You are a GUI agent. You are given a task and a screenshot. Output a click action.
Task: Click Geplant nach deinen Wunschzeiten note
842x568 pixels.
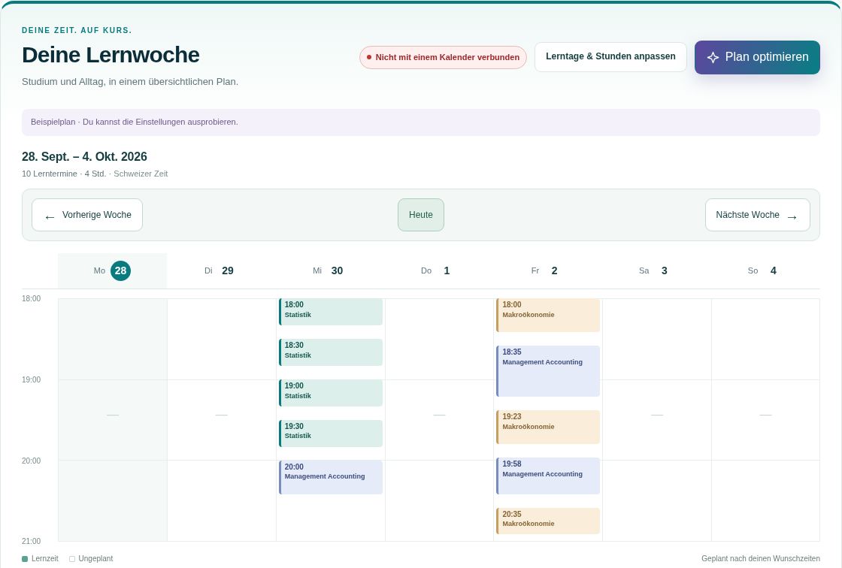pyautogui.click(x=760, y=559)
